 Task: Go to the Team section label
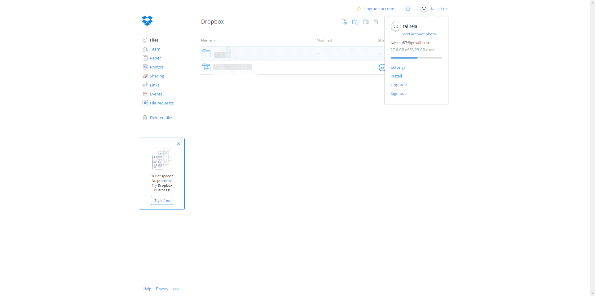coord(155,49)
